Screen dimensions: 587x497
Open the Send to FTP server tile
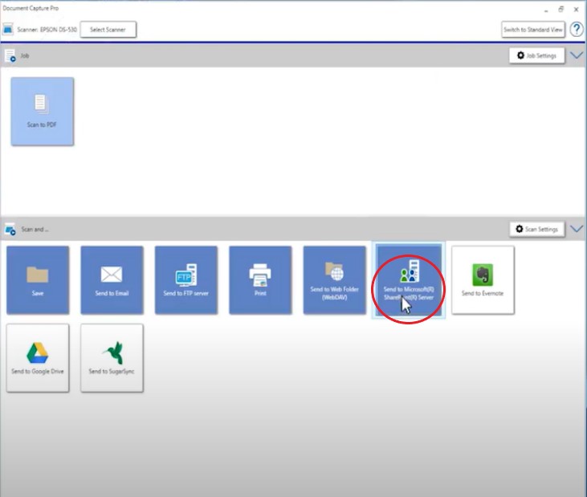click(185, 279)
